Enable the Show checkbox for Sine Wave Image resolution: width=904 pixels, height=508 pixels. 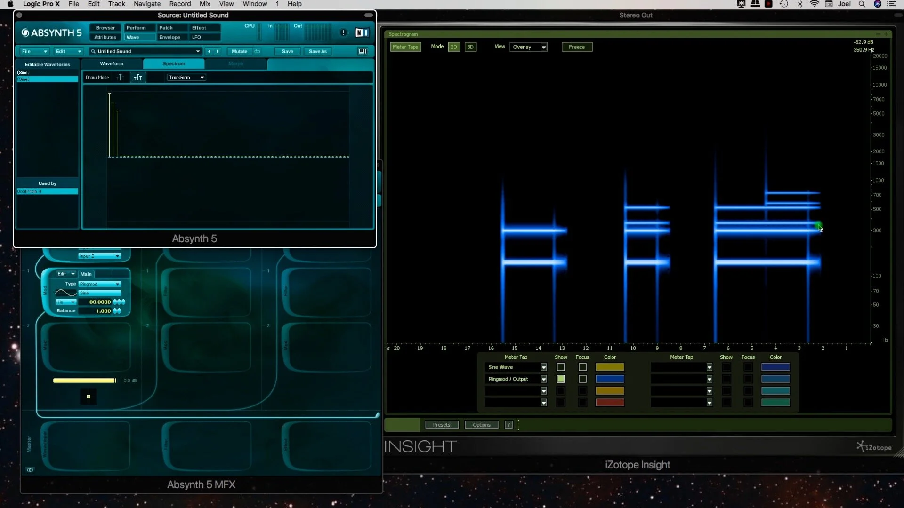tap(561, 367)
